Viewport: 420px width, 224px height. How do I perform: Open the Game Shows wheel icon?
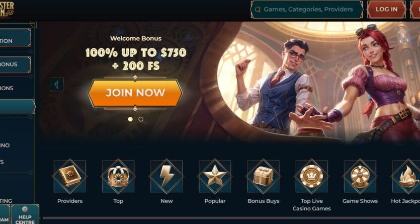tap(360, 176)
